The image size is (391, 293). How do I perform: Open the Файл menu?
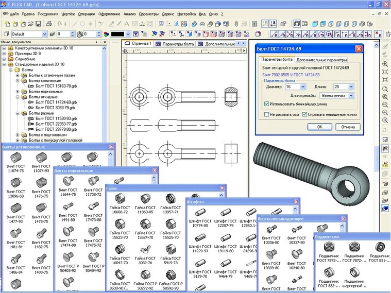click(14, 14)
